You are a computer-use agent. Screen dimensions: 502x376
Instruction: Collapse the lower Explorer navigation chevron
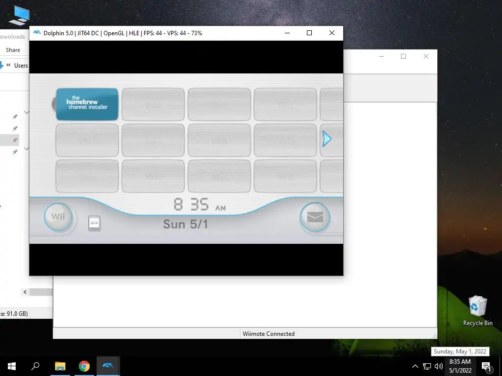[26, 148]
